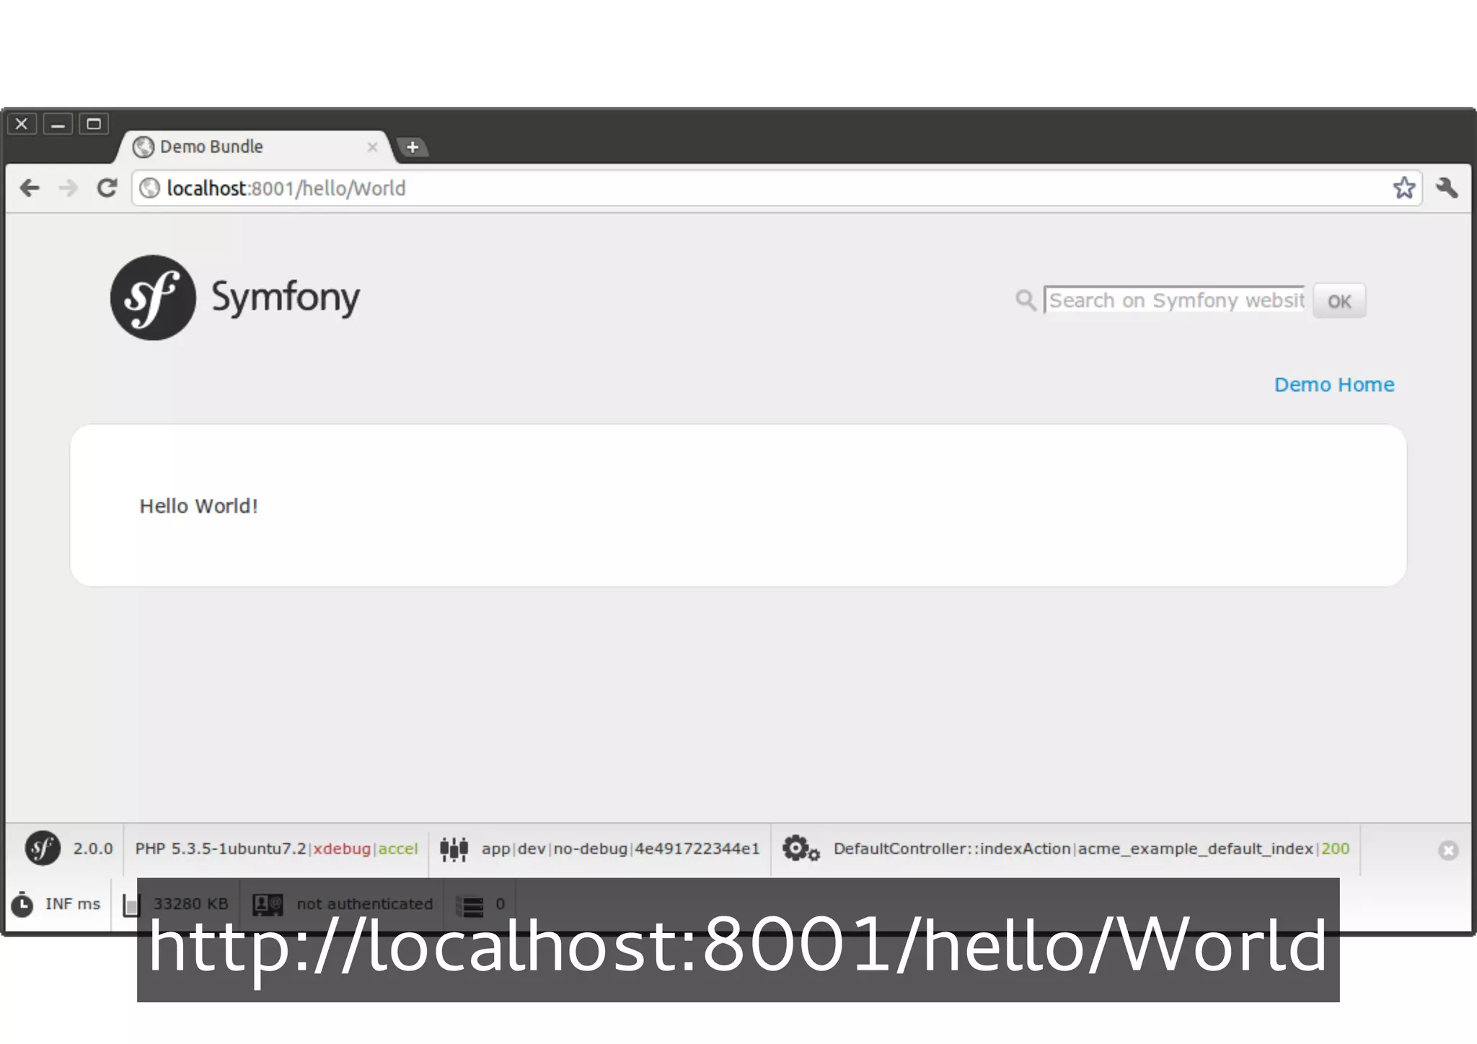Close the web debug toolbar
The width and height of the screenshot is (1477, 1044).
click(1447, 850)
